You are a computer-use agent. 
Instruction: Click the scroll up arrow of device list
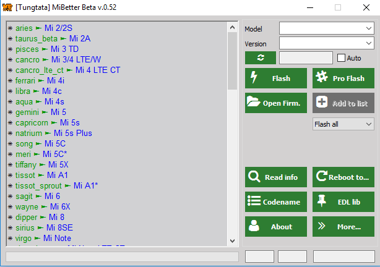pyautogui.click(x=232, y=27)
